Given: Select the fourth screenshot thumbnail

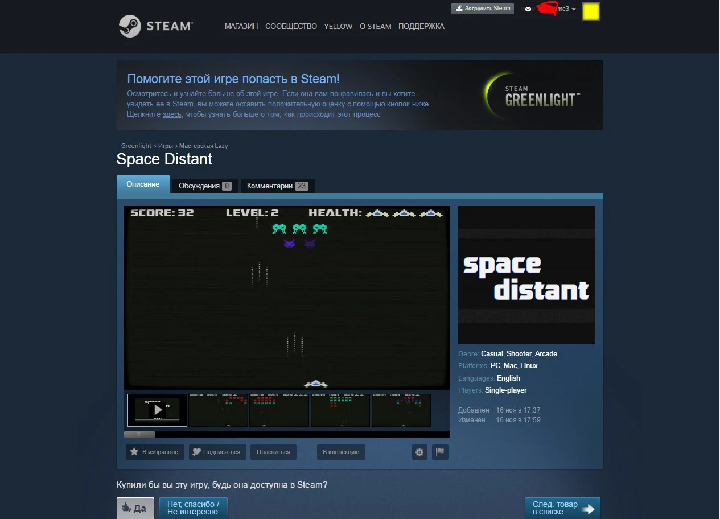Looking at the screenshot, I should [x=340, y=410].
